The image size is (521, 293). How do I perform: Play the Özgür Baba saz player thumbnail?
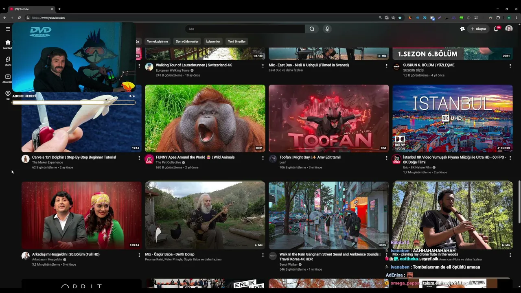coord(205,215)
